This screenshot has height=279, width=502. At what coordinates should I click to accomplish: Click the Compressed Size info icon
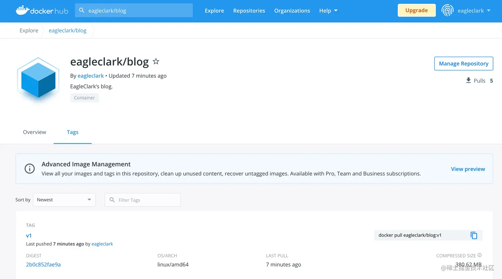coord(479,255)
